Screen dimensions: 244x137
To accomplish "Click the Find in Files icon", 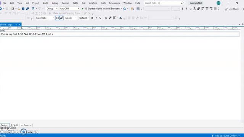I will point(132,9).
